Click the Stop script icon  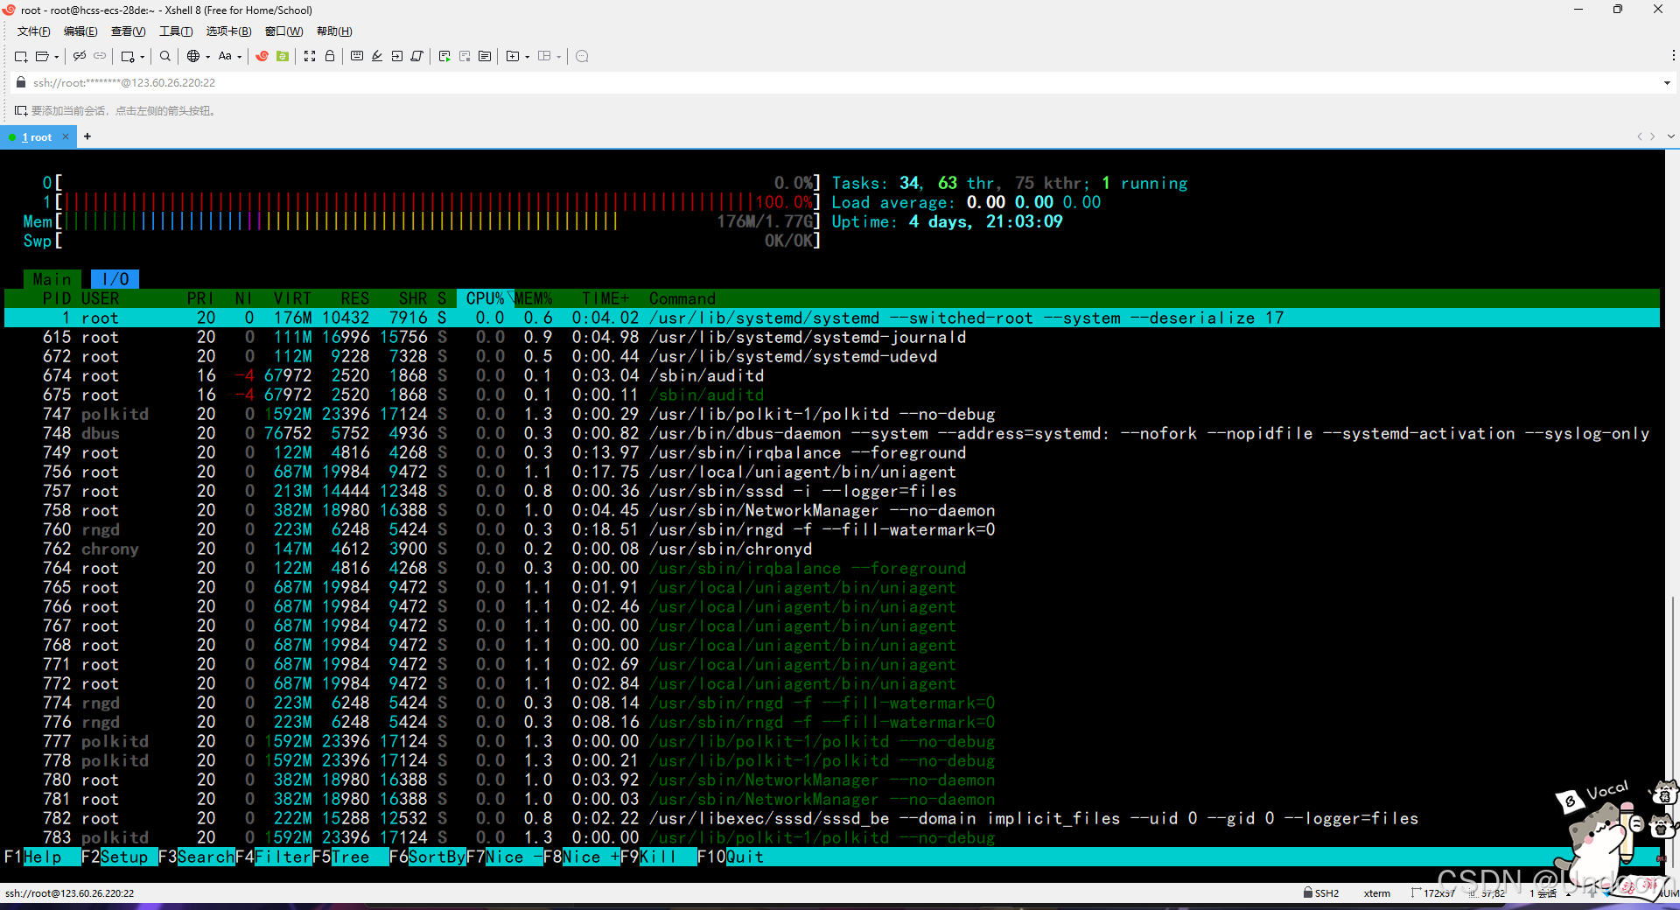coord(465,56)
